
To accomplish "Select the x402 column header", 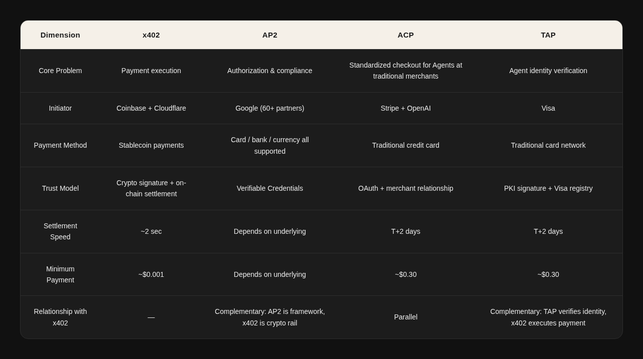I will click(151, 35).
